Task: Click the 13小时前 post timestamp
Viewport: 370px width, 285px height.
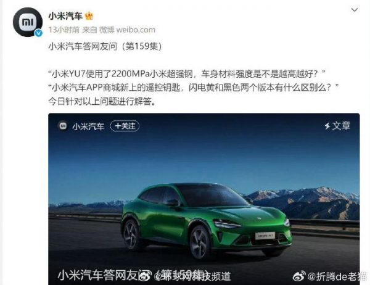Action: [64, 30]
